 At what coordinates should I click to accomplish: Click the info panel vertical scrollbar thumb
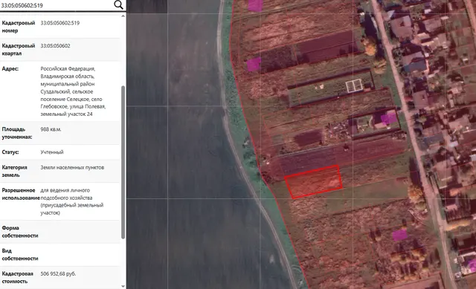(123, 162)
